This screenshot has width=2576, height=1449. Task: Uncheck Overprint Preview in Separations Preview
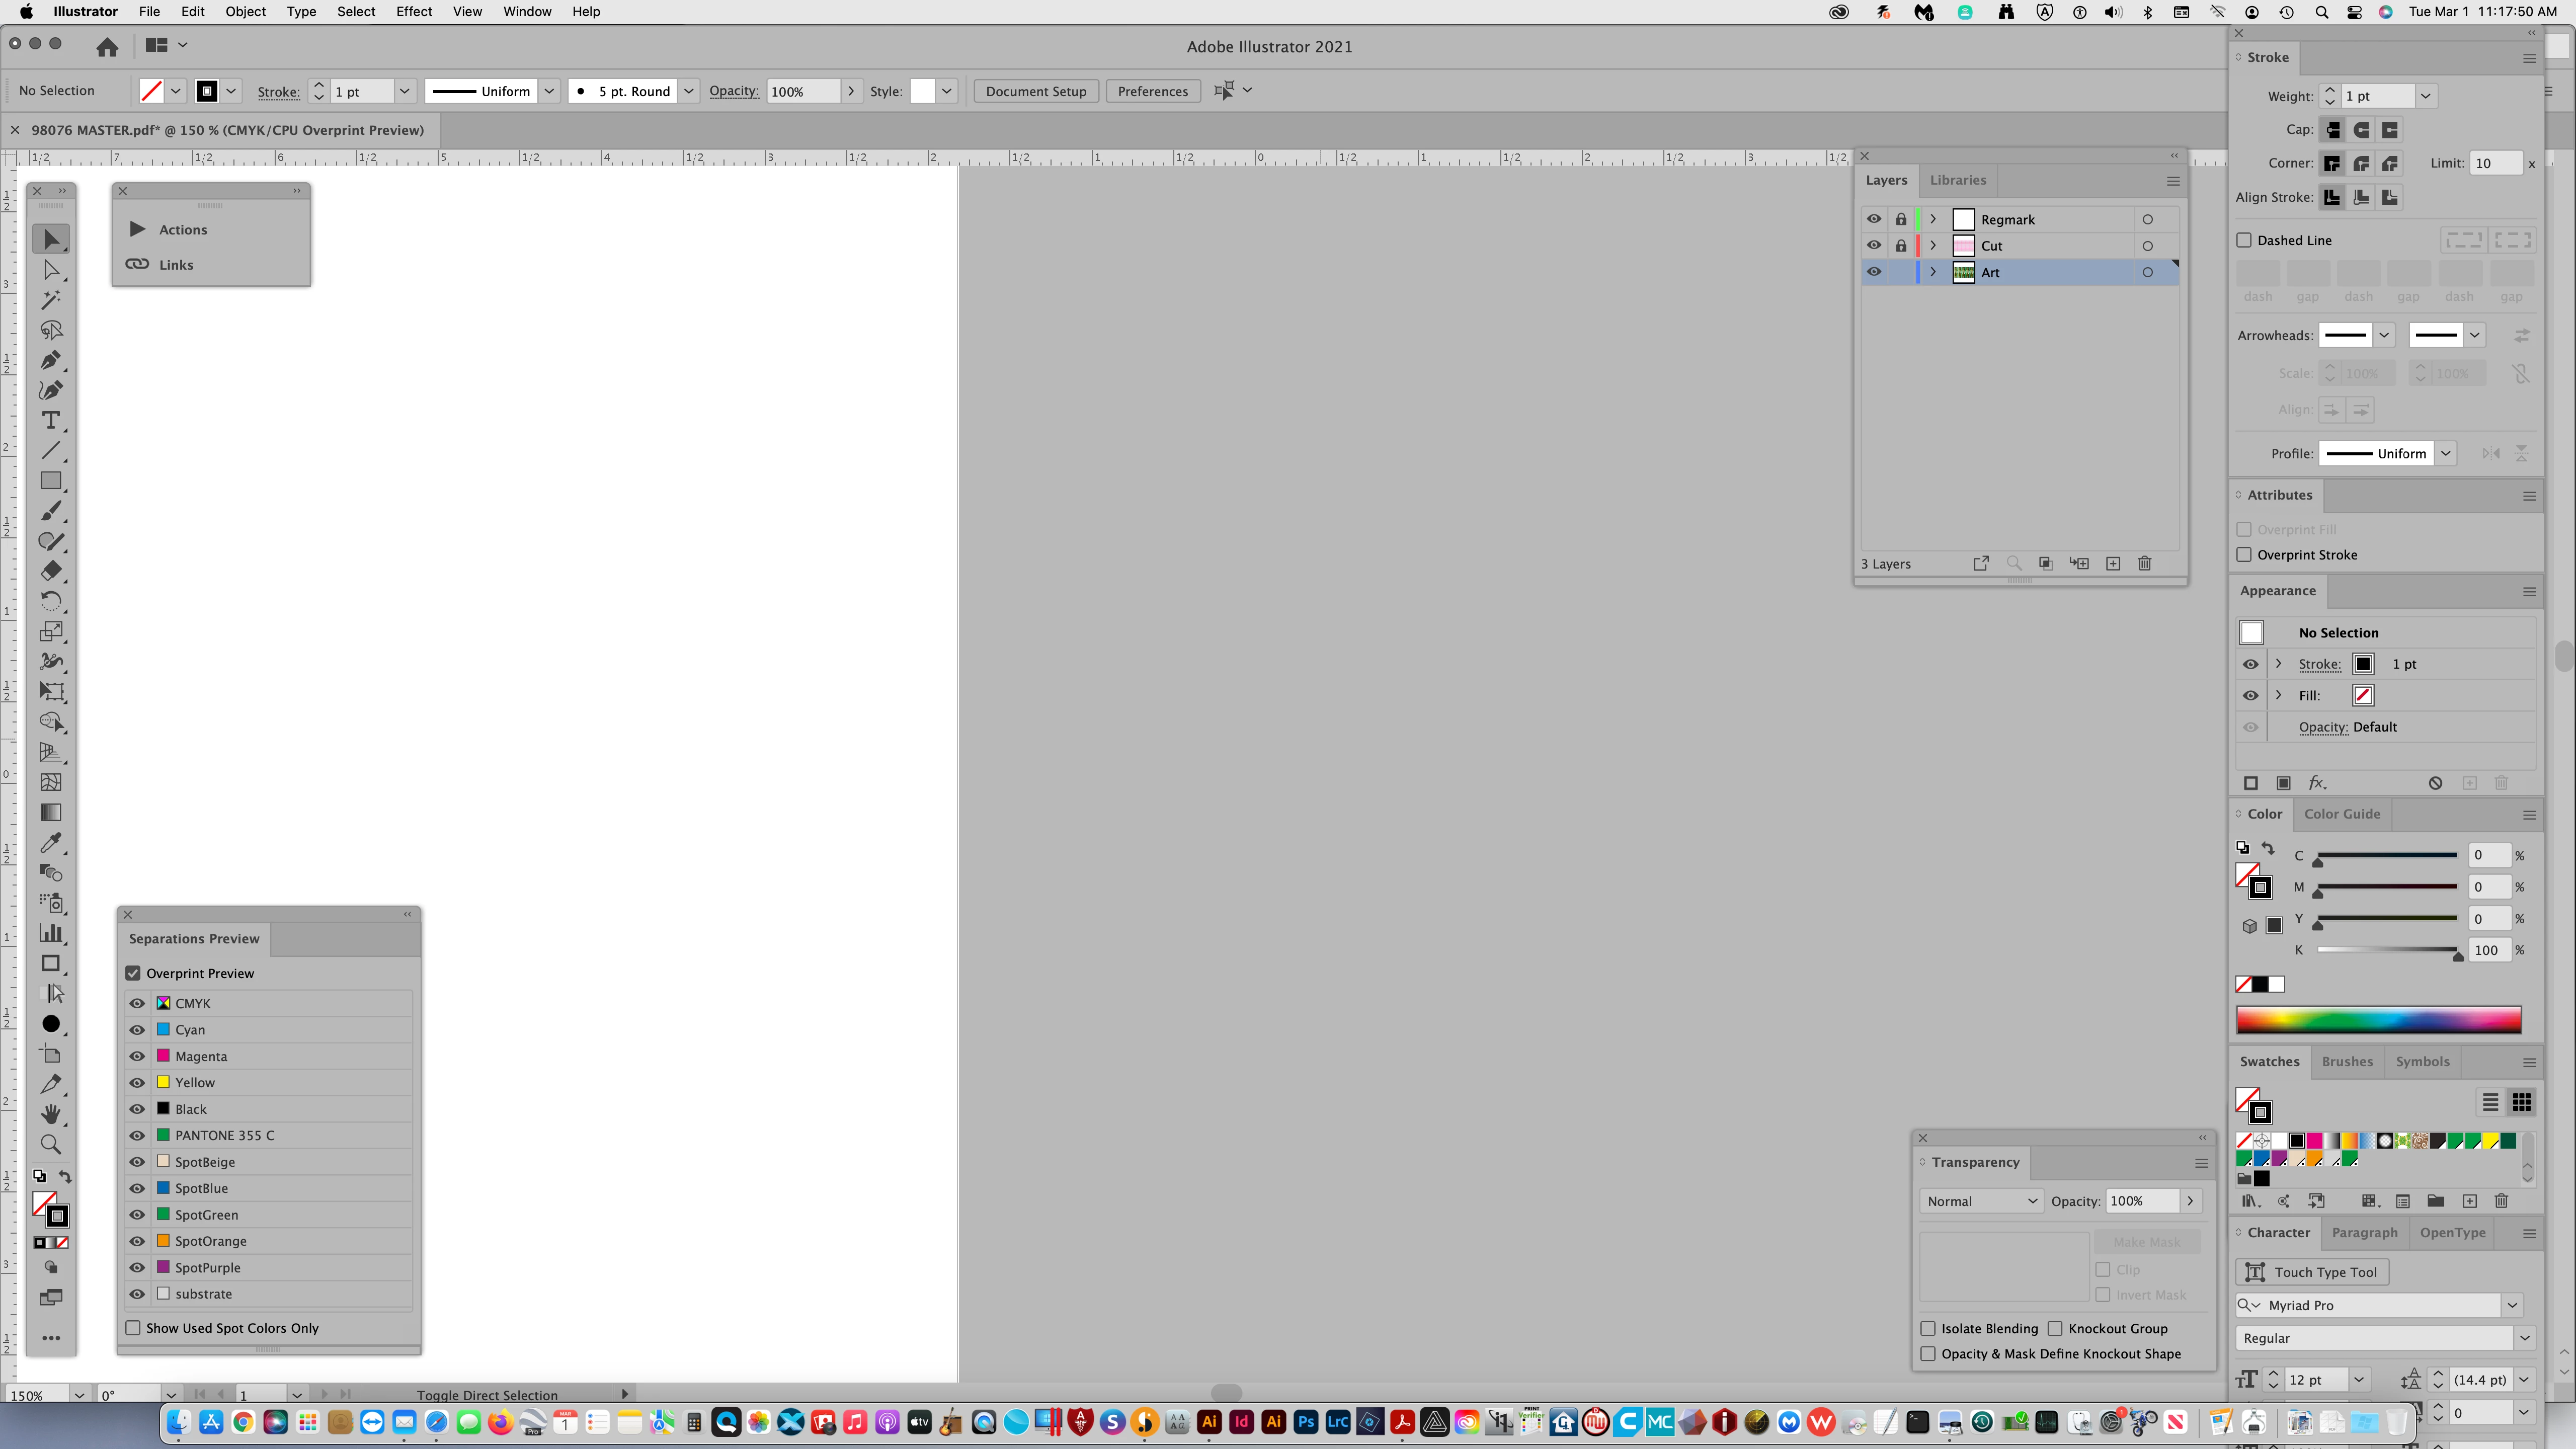(x=133, y=973)
